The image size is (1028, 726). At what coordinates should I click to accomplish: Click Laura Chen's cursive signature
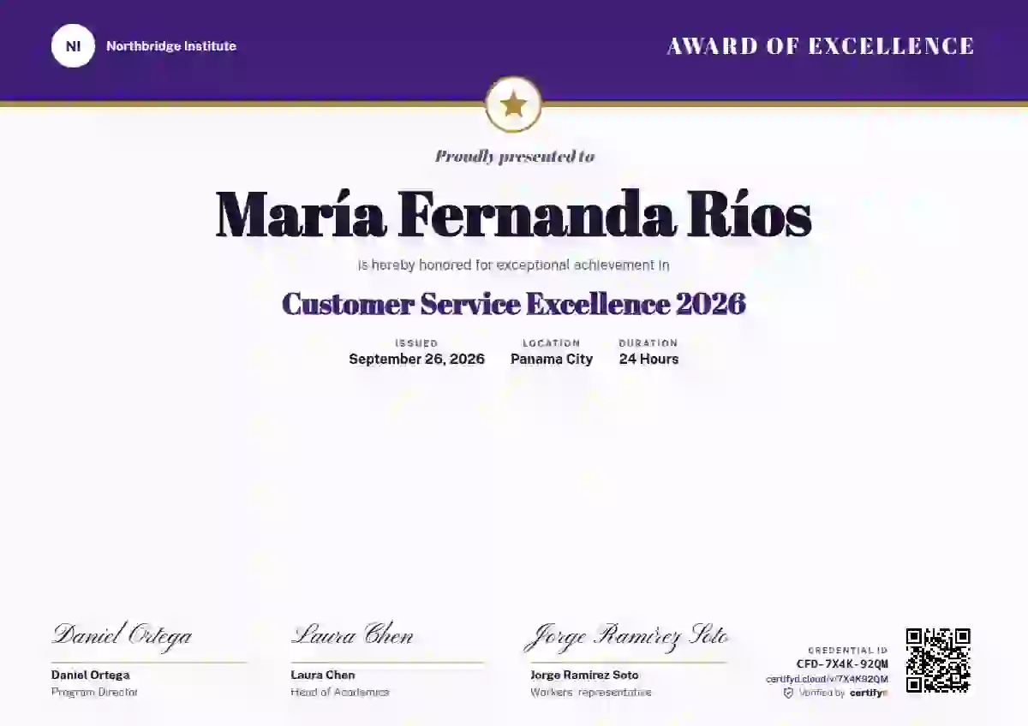(x=352, y=636)
